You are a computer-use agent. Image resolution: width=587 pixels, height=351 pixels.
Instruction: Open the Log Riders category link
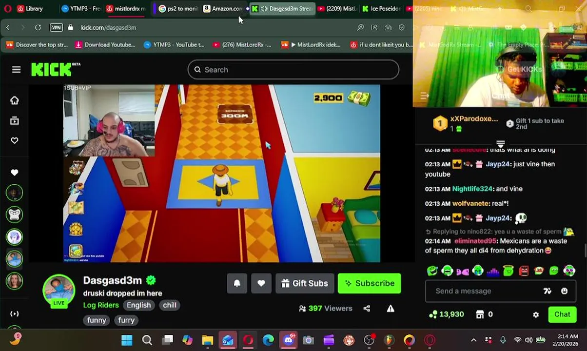click(101, 305)
